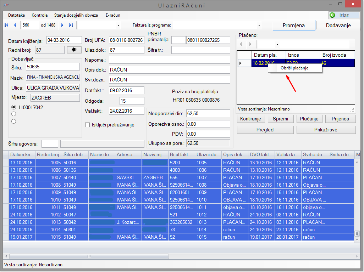364x272 pixels.
Task: Advance to the next record arrow
Action: (x=62, y=25)
